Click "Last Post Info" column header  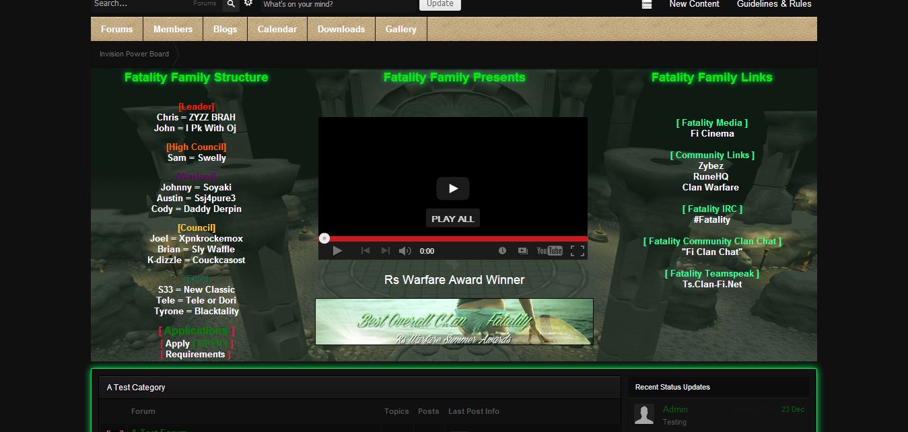coord(474,411)
